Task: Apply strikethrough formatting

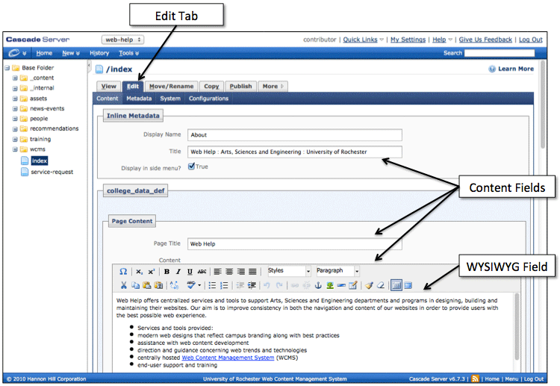Action: 202,272
